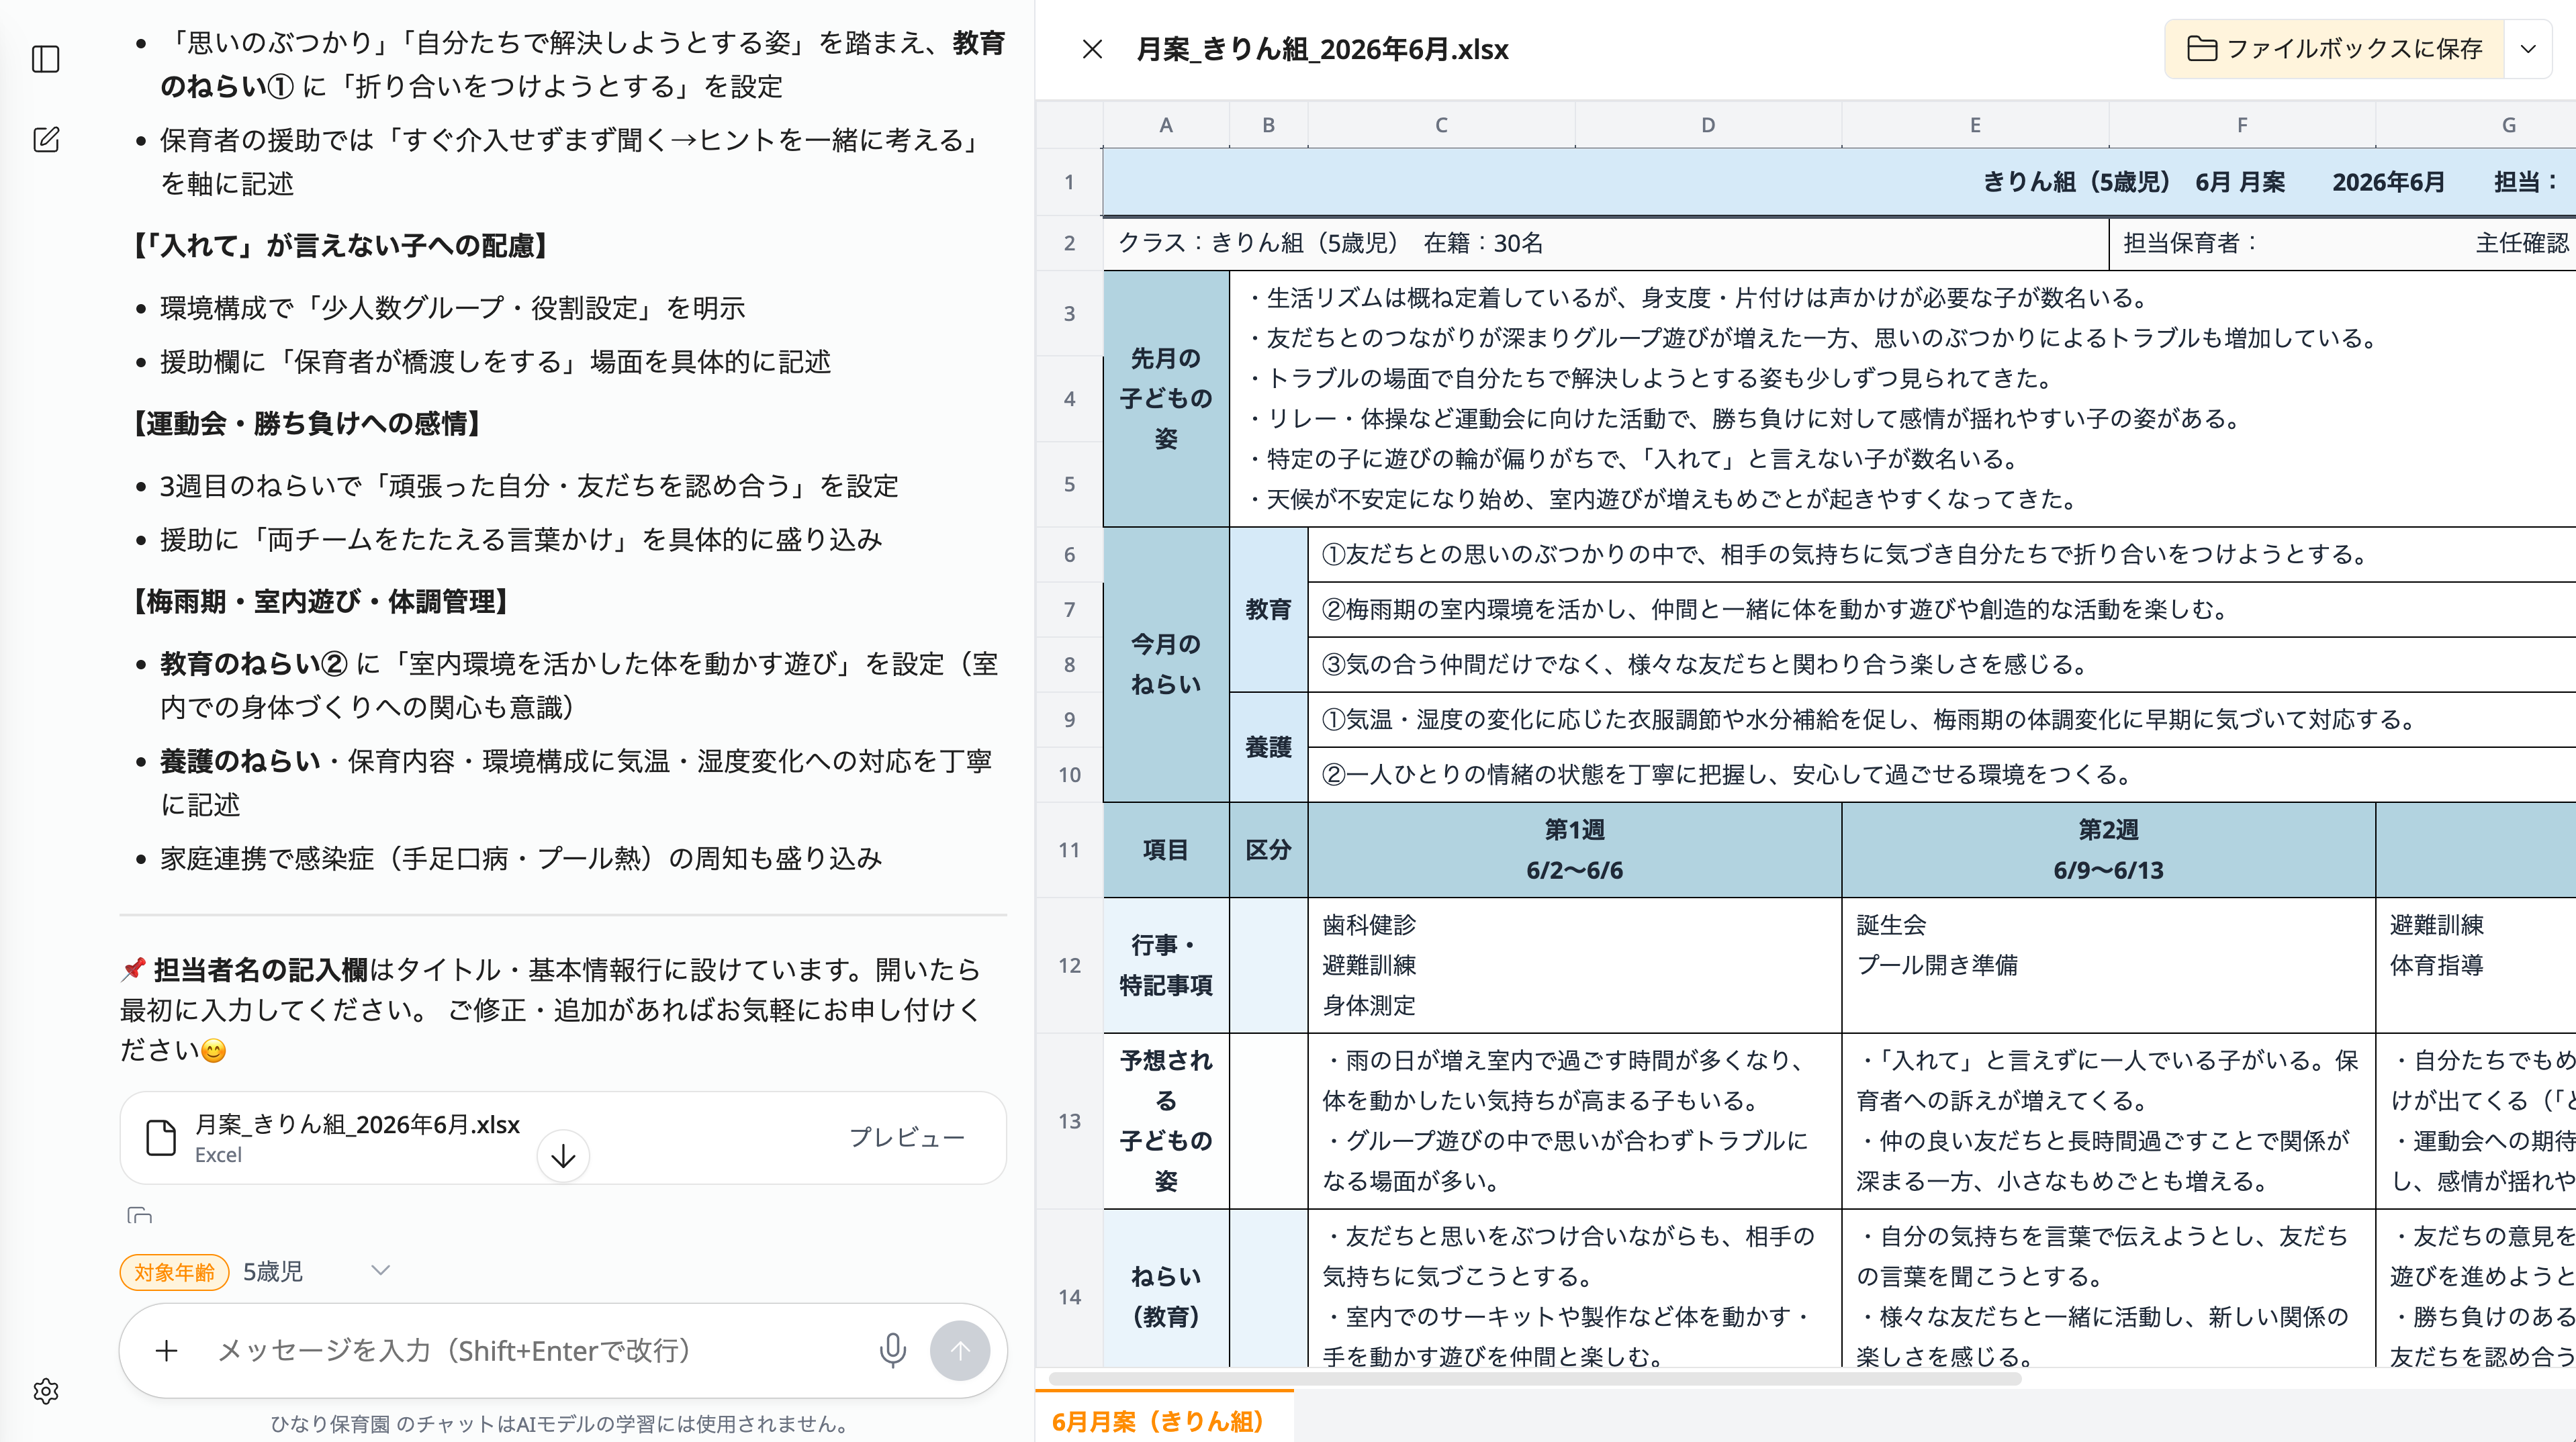Click the 【運動会・勝ち負けへの感情】 heading in chat

coord(307,424)
